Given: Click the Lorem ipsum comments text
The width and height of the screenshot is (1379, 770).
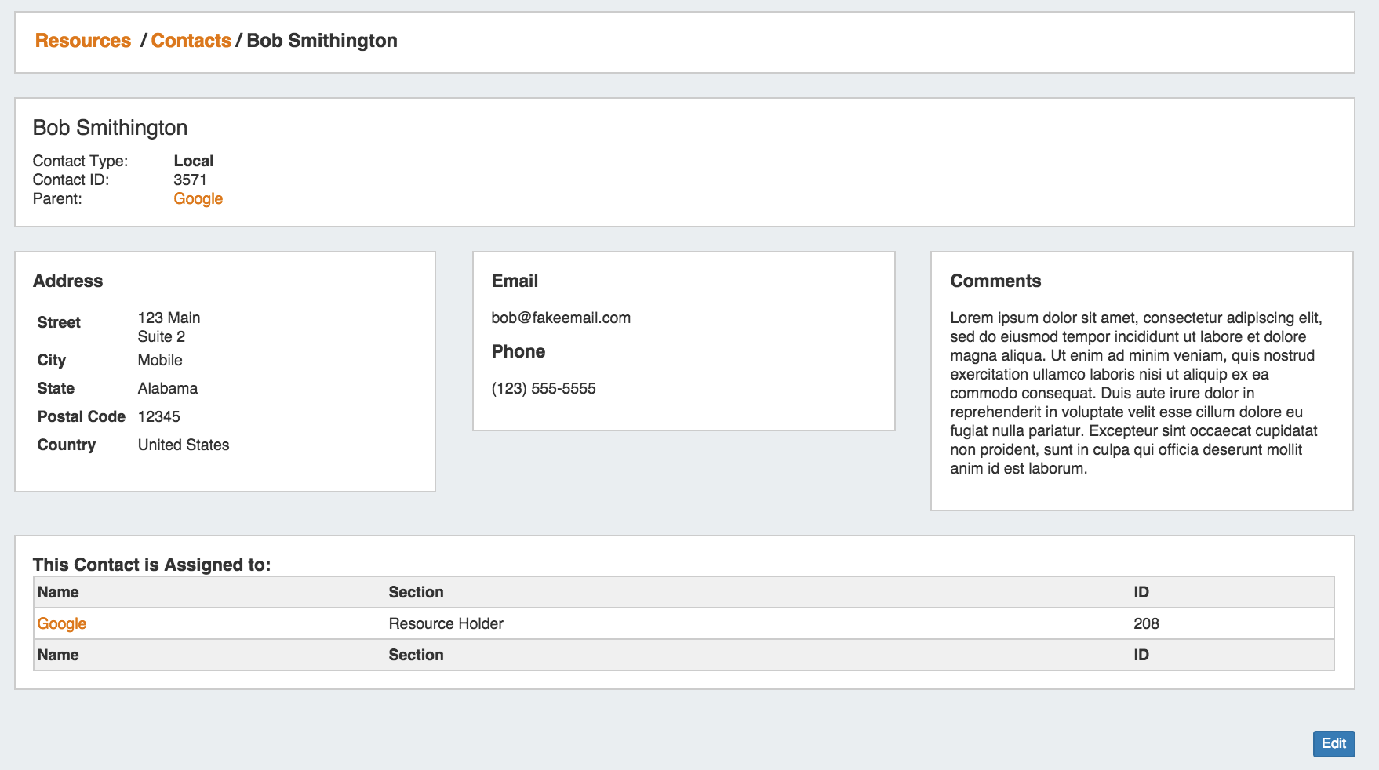Looking at the screenshot, I should (1135, 393).
